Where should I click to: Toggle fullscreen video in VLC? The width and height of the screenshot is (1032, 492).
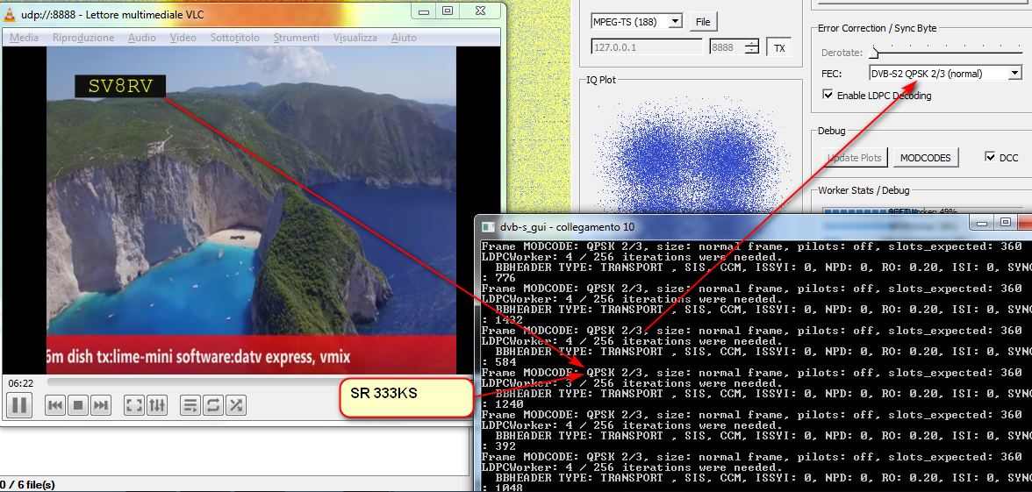tap(134, 405)
